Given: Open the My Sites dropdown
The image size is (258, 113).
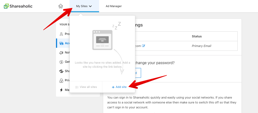Looking at the screenshot, I should [84, 6].
